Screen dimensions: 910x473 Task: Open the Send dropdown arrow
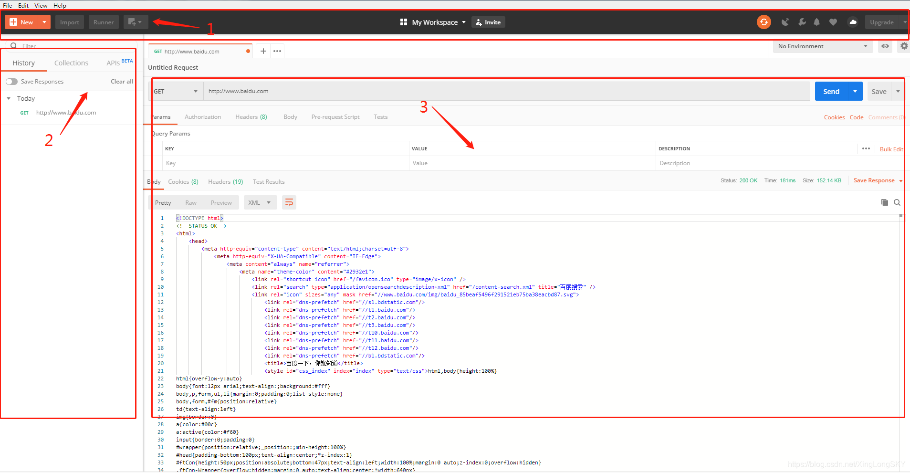855,92
